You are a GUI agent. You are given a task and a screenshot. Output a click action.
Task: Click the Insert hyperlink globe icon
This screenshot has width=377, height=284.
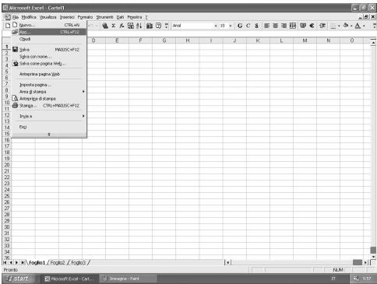105,26
